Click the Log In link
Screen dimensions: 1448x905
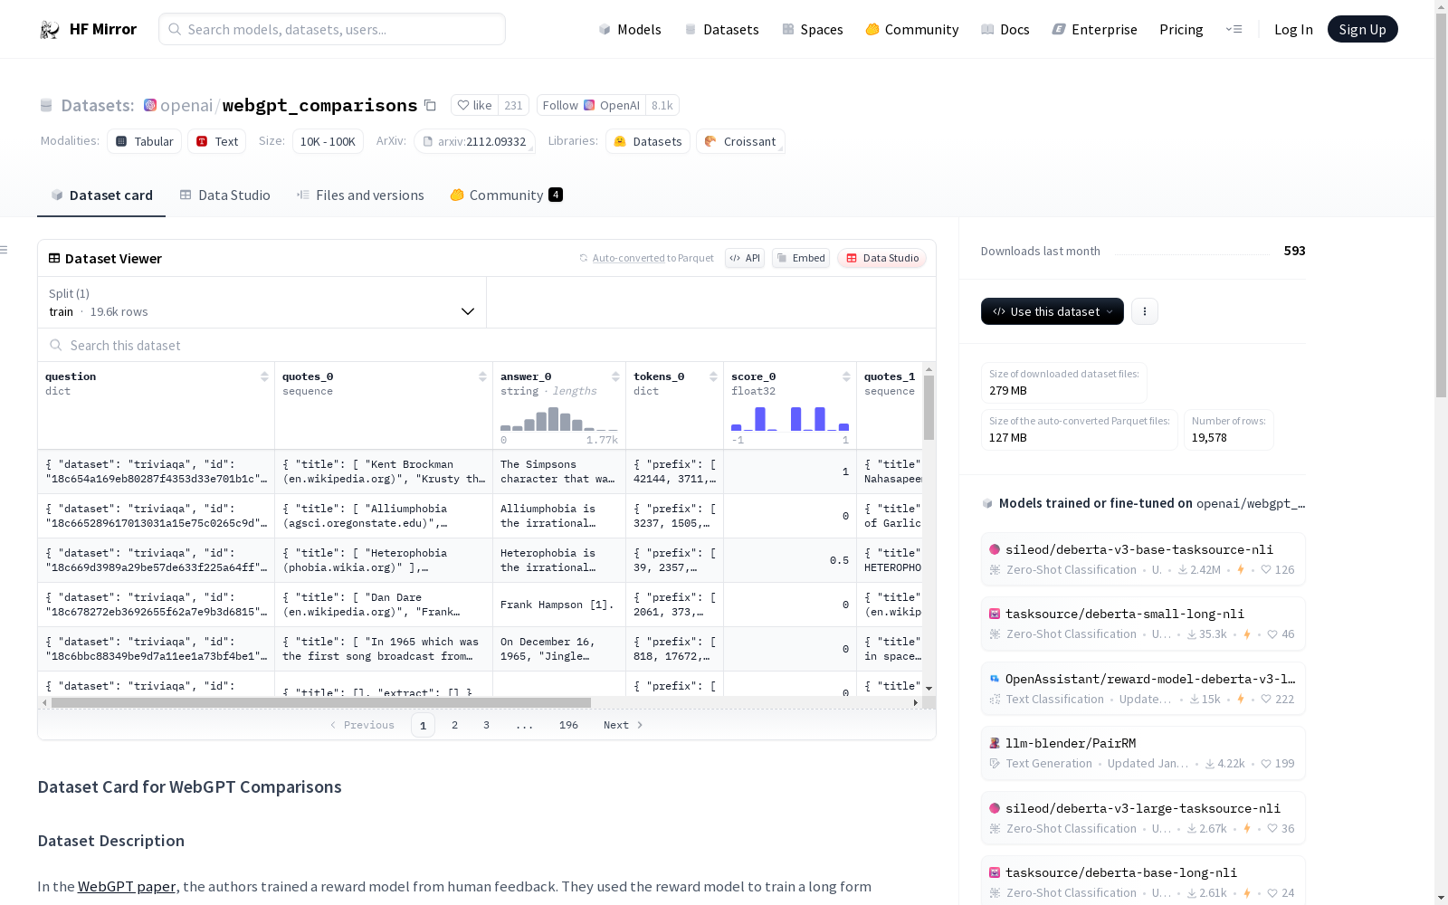click(x=1293, y=30)
